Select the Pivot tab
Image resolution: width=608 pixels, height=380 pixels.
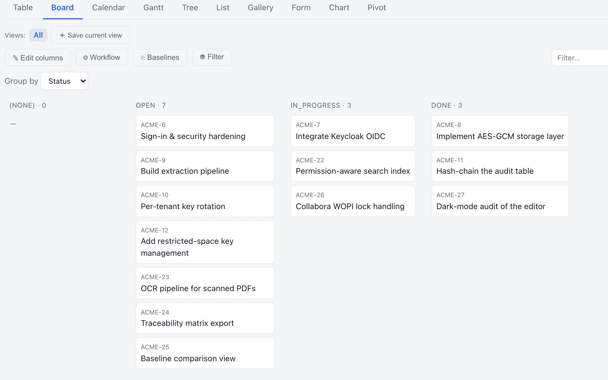tap(377, 8)
